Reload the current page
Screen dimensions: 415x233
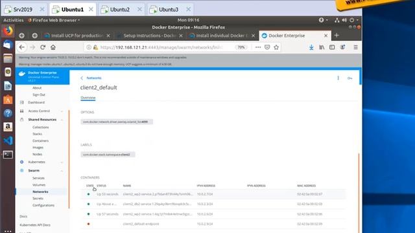tap(43, 47)
